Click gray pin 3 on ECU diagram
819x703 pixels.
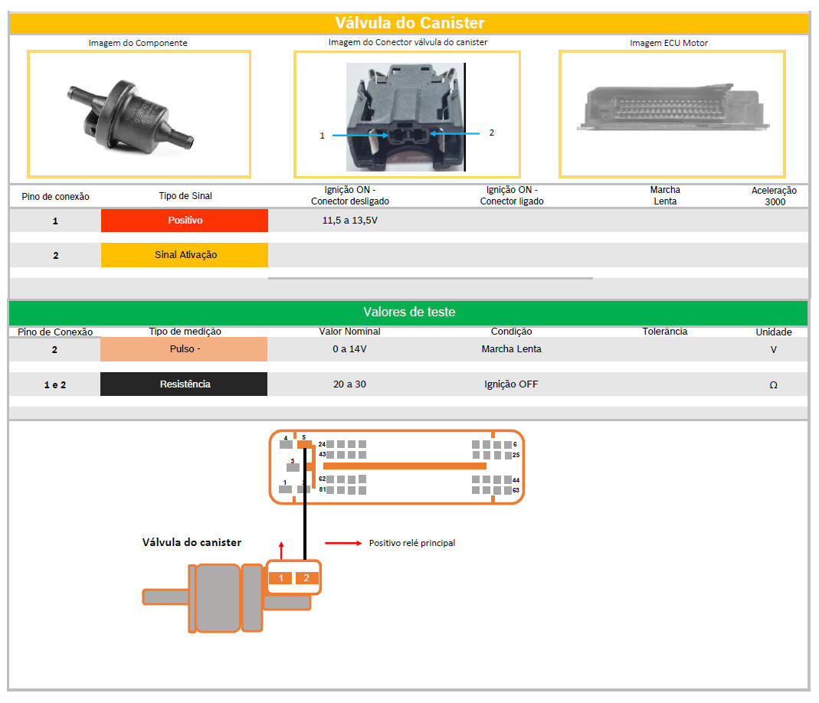tap(293, 466)
